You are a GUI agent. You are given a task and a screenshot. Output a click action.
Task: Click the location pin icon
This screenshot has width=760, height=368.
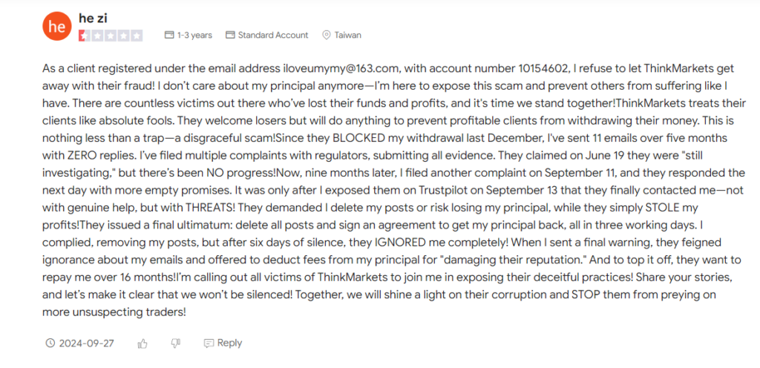[x=327, y=35]
